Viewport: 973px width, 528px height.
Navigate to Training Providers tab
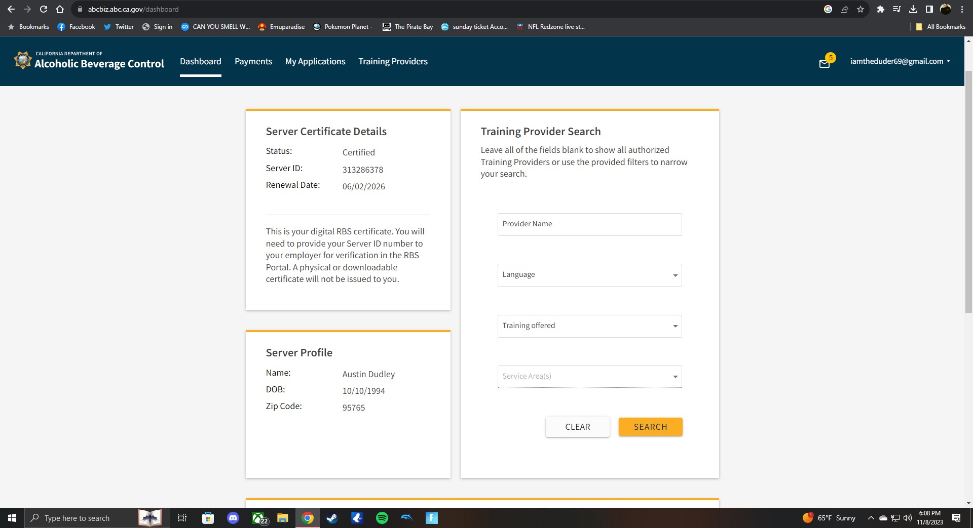(393, 61)
